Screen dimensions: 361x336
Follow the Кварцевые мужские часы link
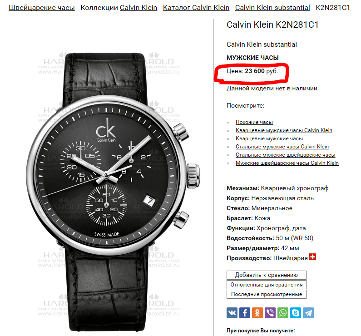(269, 138)
